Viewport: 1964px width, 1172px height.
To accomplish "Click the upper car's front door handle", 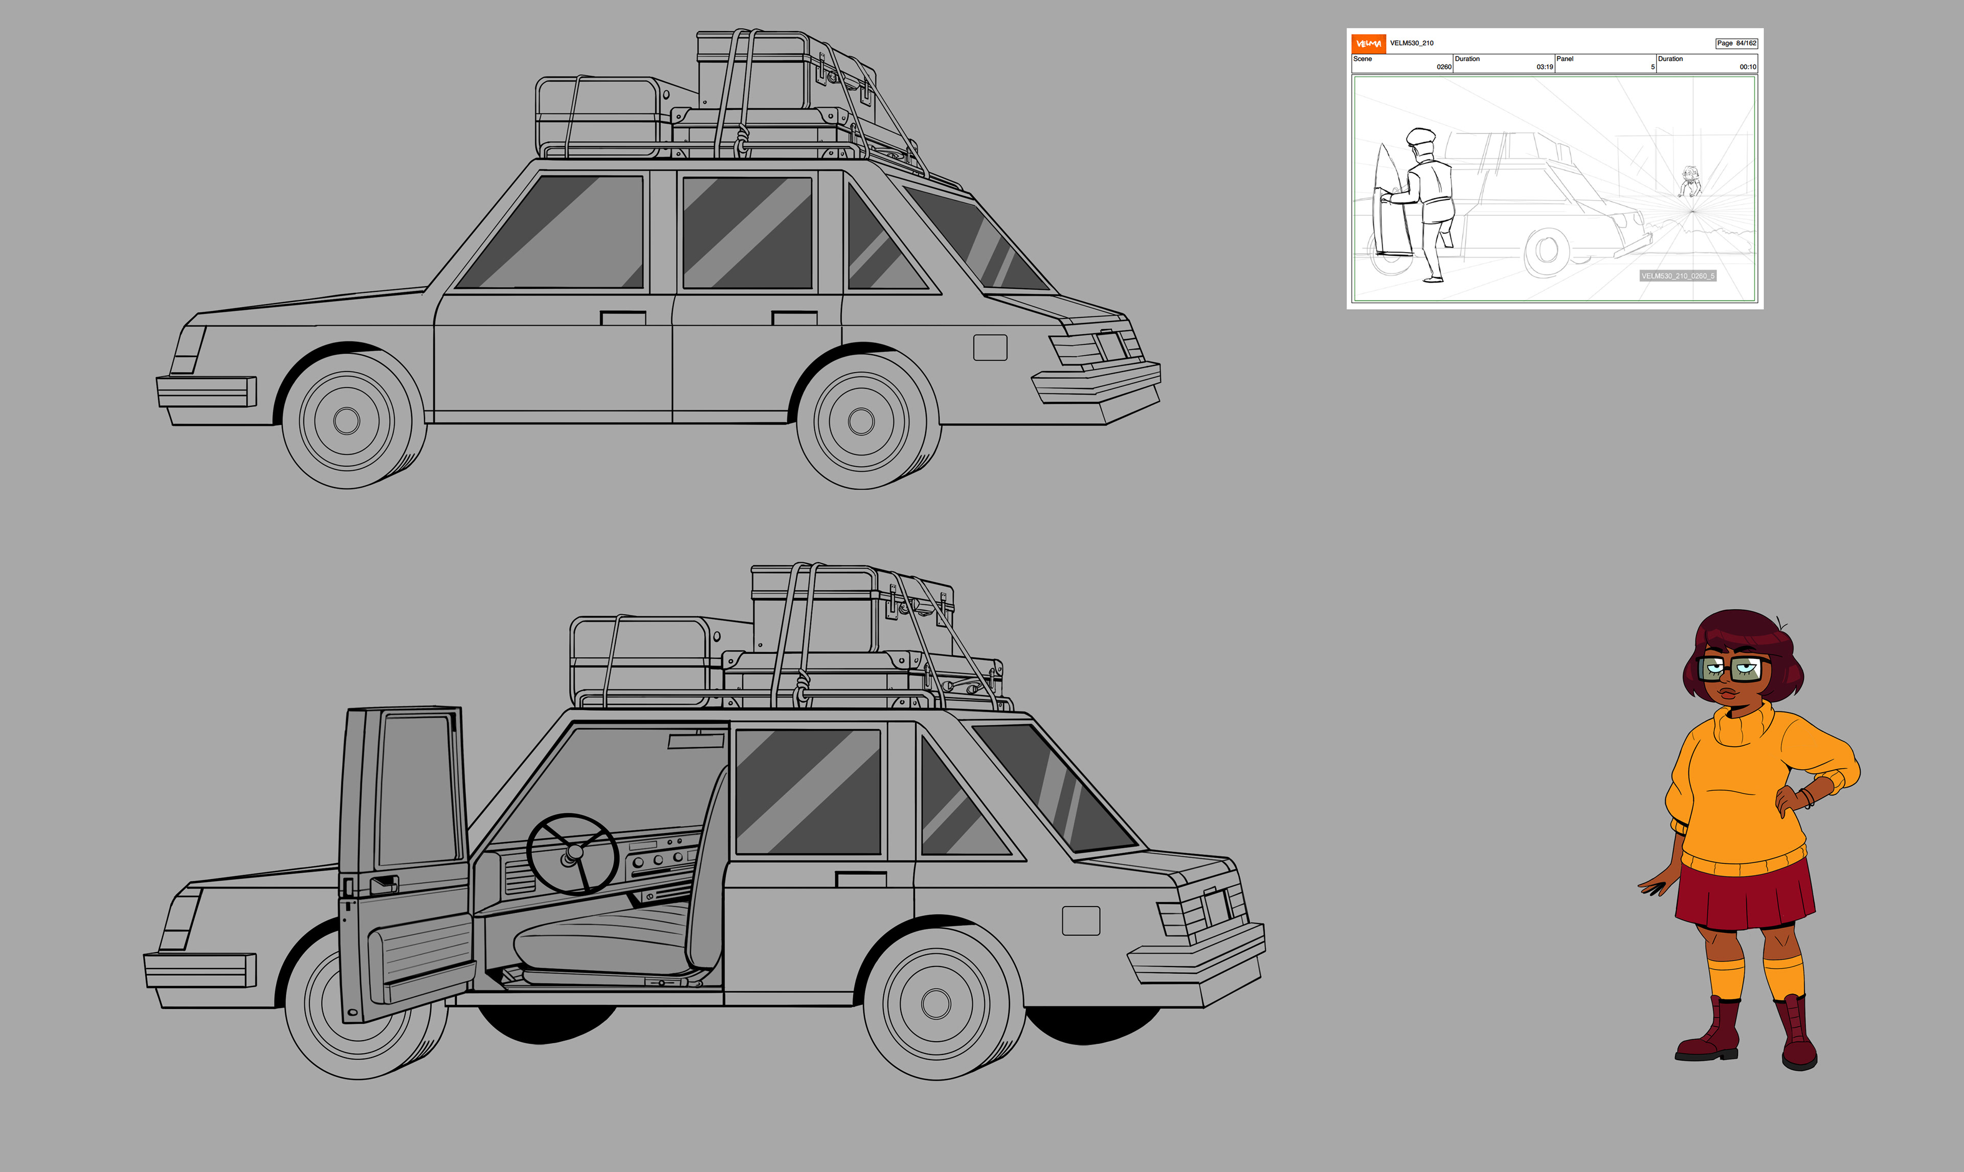I will coord(622,317).
